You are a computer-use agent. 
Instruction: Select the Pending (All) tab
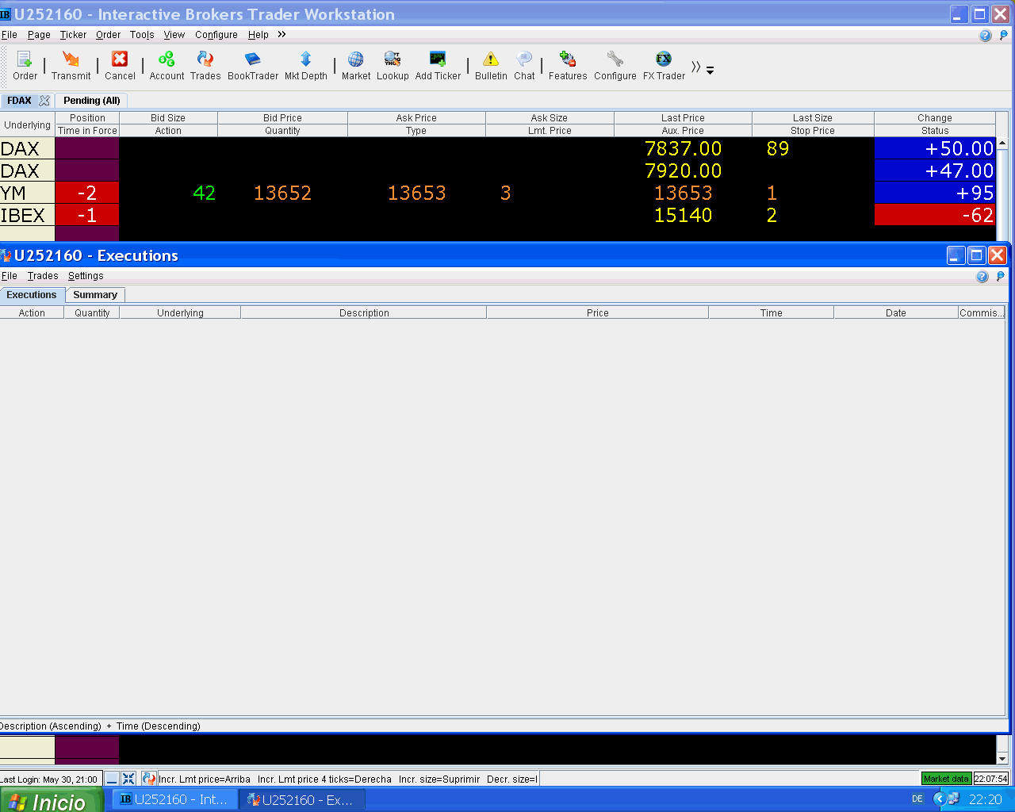(x=92, y=101)
